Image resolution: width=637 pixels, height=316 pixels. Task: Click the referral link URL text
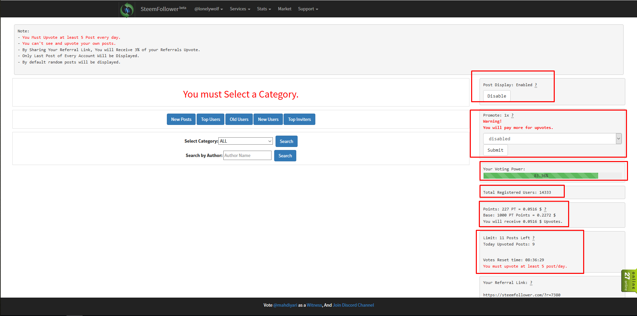coord(522,295)
